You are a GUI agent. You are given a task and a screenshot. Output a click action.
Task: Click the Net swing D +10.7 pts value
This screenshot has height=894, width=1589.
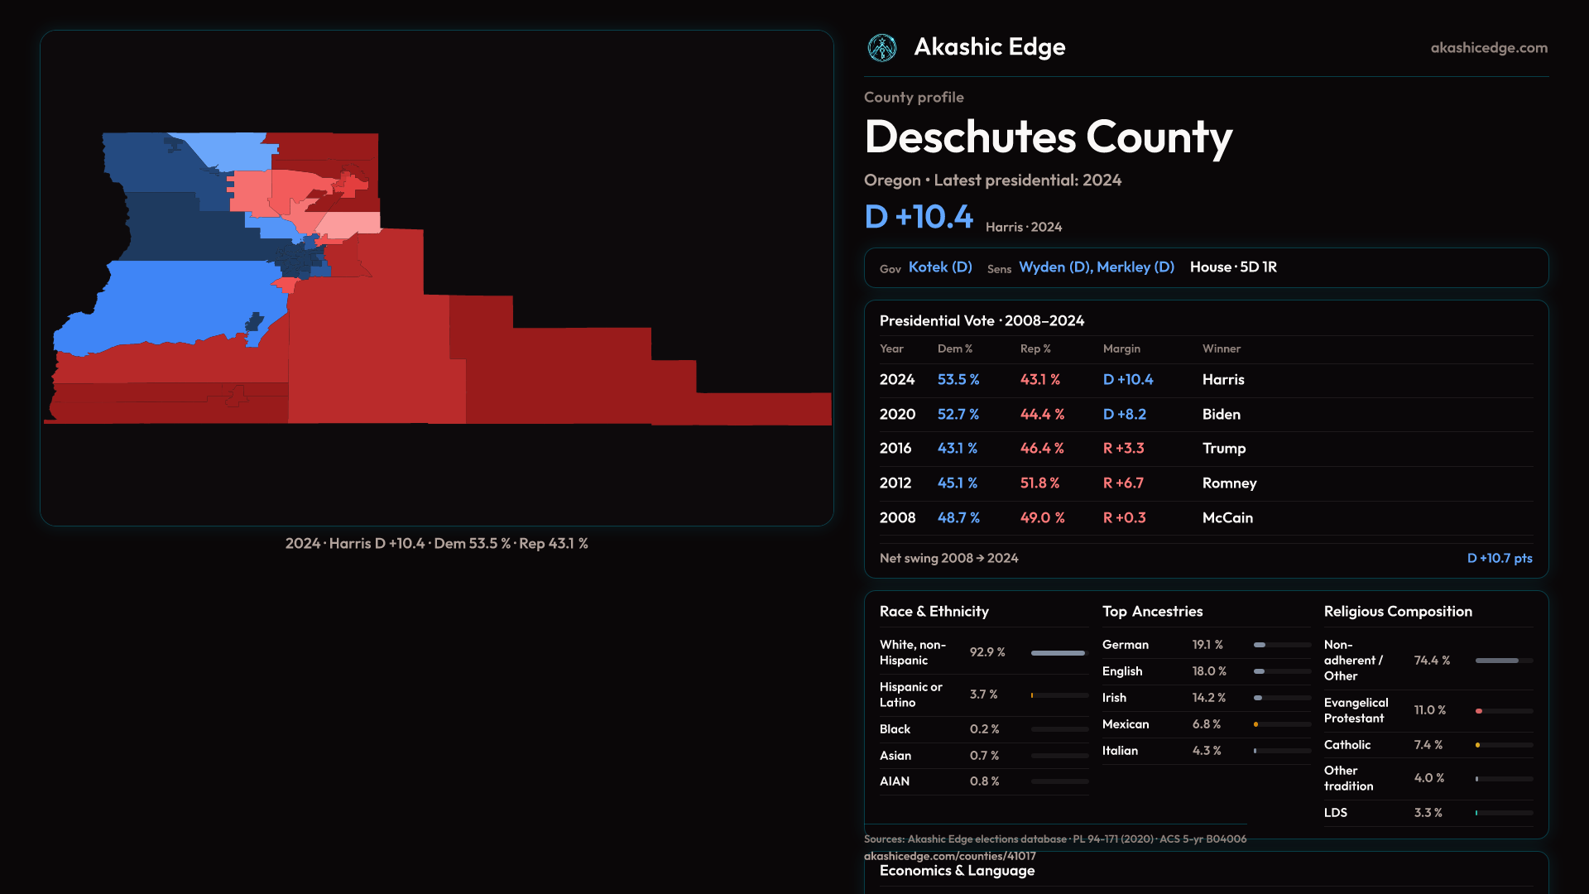tap(1499, 559)
